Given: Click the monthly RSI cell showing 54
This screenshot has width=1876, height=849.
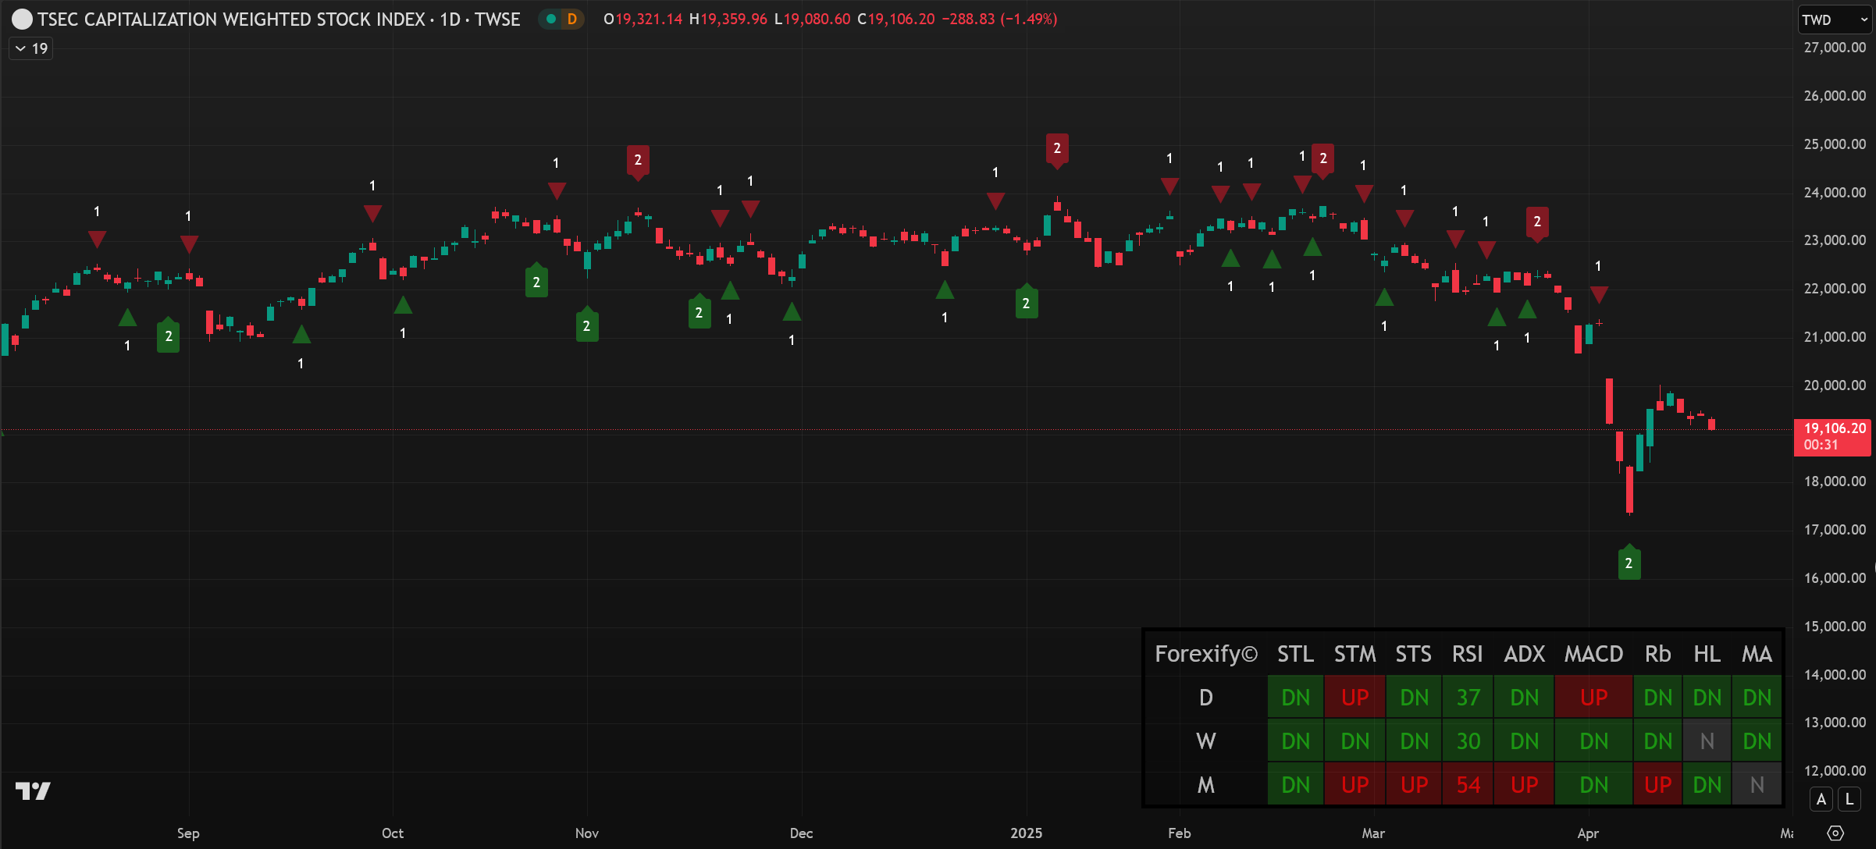Looking at the screenshot, I should [1468, 785].
